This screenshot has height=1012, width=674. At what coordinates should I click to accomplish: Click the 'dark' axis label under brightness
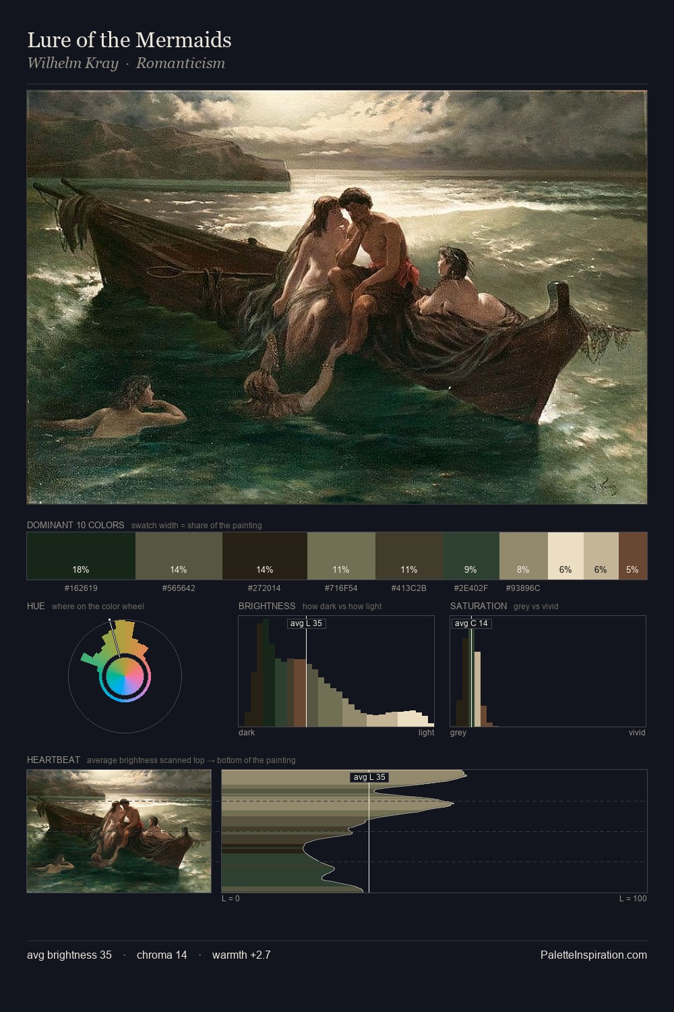point(247,733)
